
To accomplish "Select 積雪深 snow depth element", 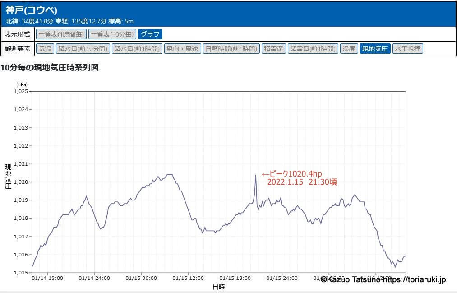I will 274,49.
